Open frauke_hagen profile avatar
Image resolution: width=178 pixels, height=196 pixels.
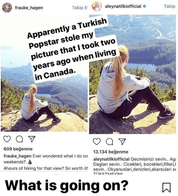point(7,8)
